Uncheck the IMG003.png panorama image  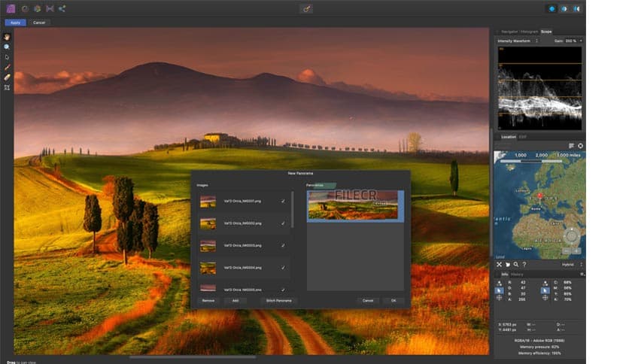(283, 245)
